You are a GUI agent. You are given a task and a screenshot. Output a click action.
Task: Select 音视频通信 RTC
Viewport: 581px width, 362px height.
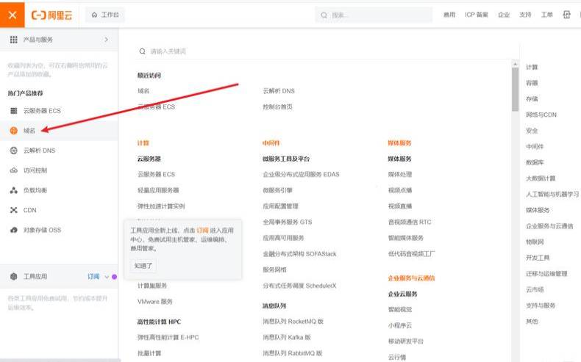click(x=410, y=222)
